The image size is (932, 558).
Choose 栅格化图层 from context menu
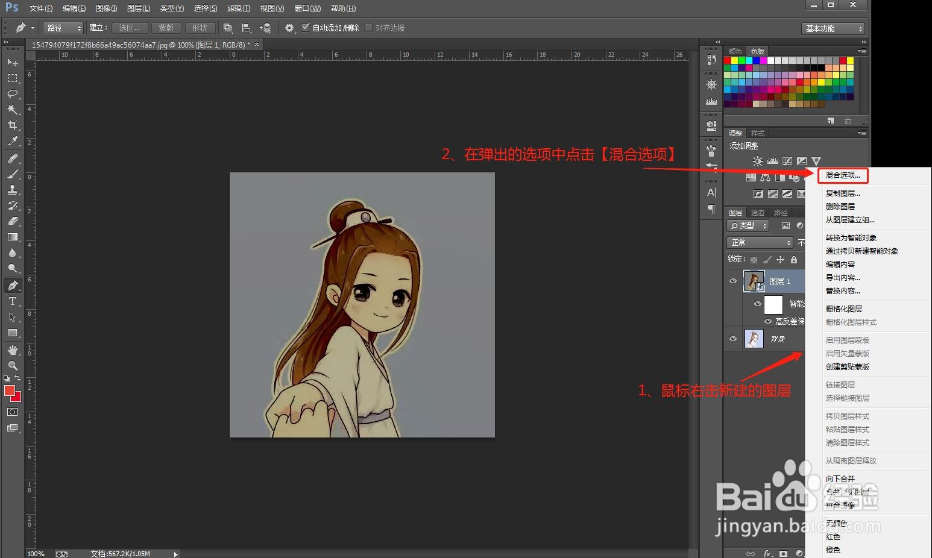(844, 309)
